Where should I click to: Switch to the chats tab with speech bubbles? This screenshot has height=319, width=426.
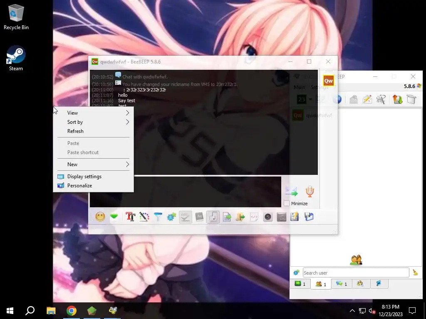342,284
